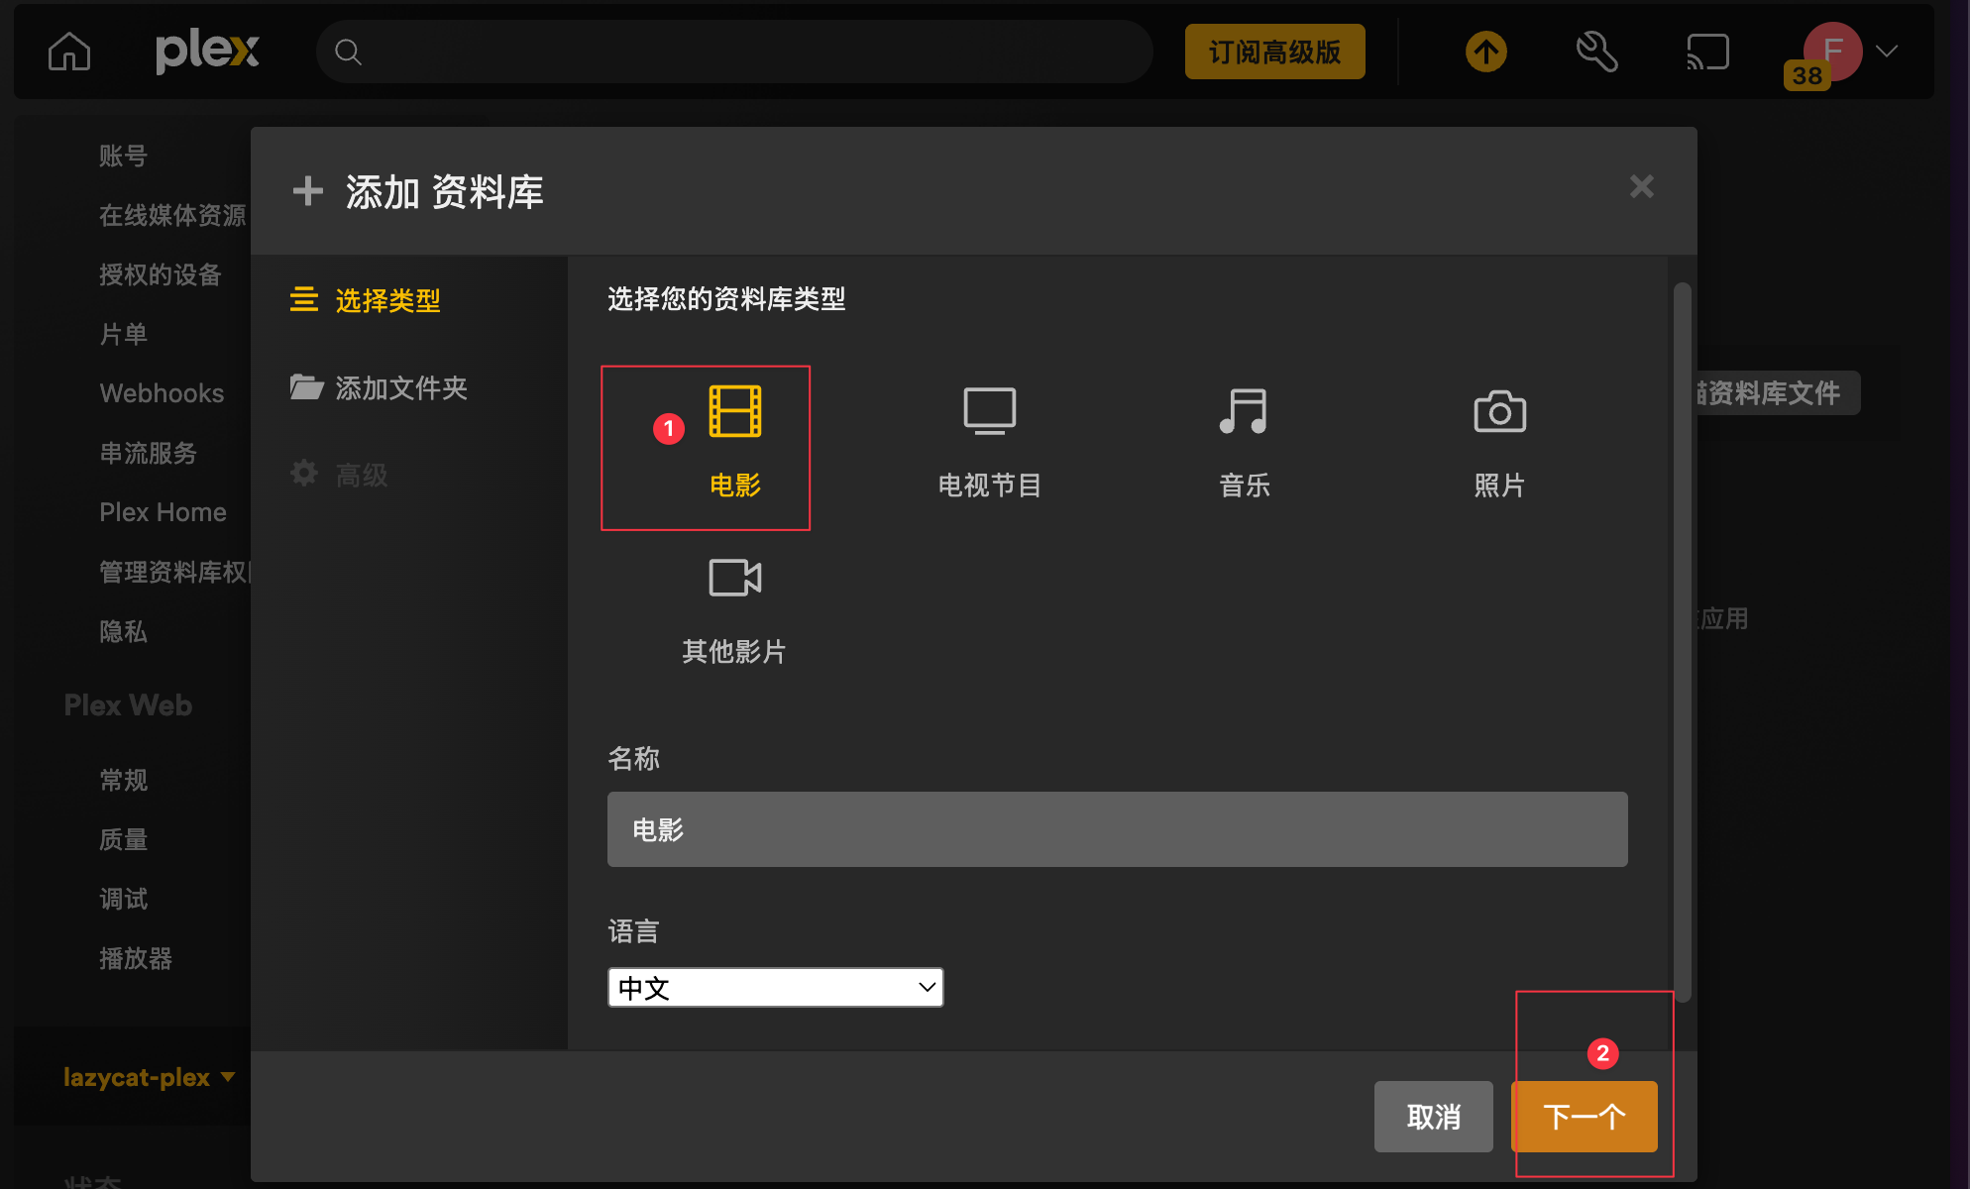
Task: Click the cast screen icon
Action: (1708, 52)
